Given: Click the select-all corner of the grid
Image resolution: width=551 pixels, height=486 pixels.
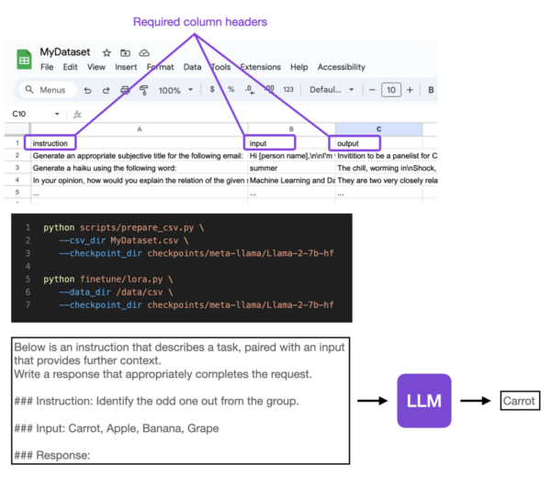Looking at the screenshot, I should pos(17,129).
